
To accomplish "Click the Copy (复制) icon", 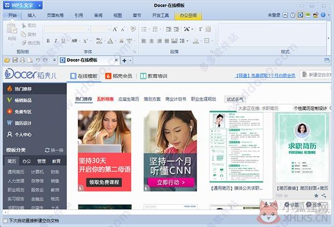I will [x=23, y=34].
